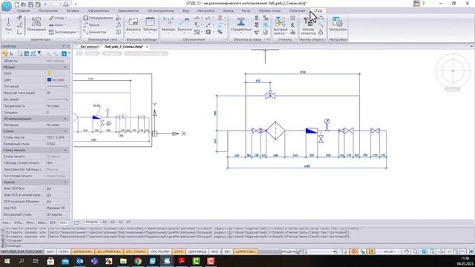
Task: Close the Лаб_раб_2_Схемы.dwg document tab
Action: [147, 47]
